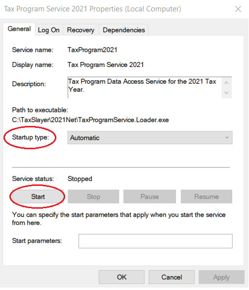Click the dropdown chevron for Startup type
This screenshot has height=290, width=249.
(x=227, y=138)
